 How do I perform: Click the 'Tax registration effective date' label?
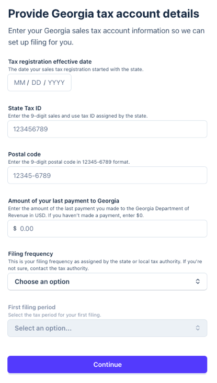pos(50,62)
